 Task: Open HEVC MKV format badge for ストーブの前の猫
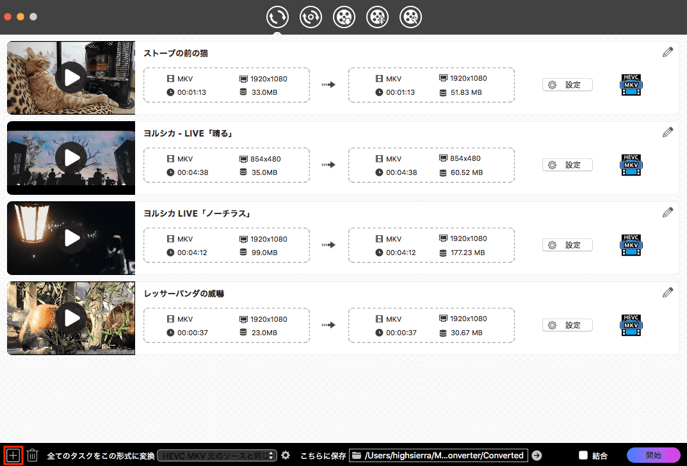tap(631, 85)
